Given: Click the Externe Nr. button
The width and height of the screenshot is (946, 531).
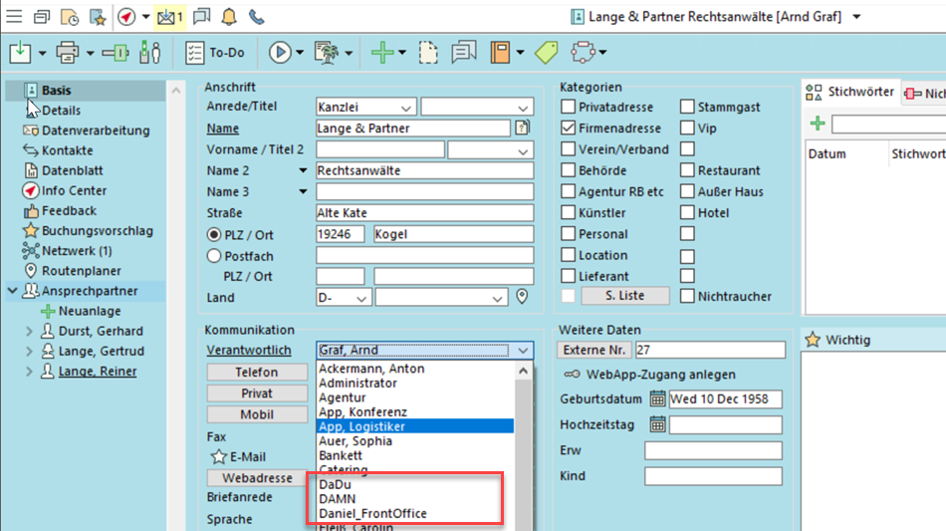Looking at the screenshot, I should 594,350.
